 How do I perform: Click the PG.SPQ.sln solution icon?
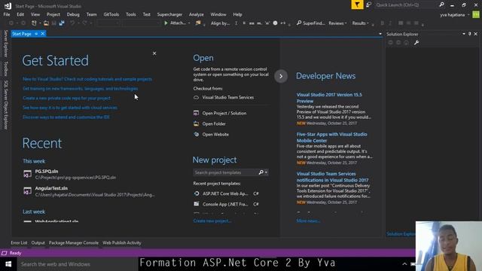click(x=27, y=174)
